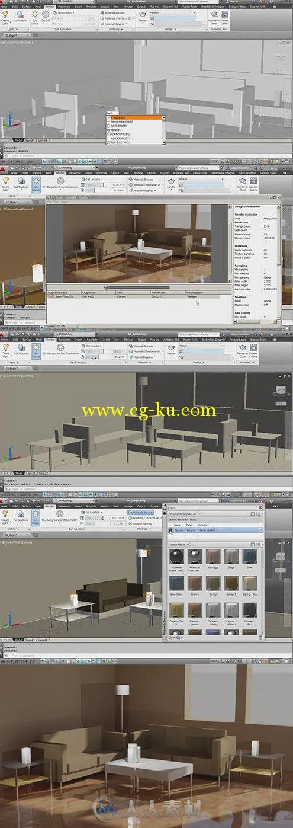Click the Image Information panel heading
The width and height of the screenshot is (293, 828).
[x=247, y=207]
